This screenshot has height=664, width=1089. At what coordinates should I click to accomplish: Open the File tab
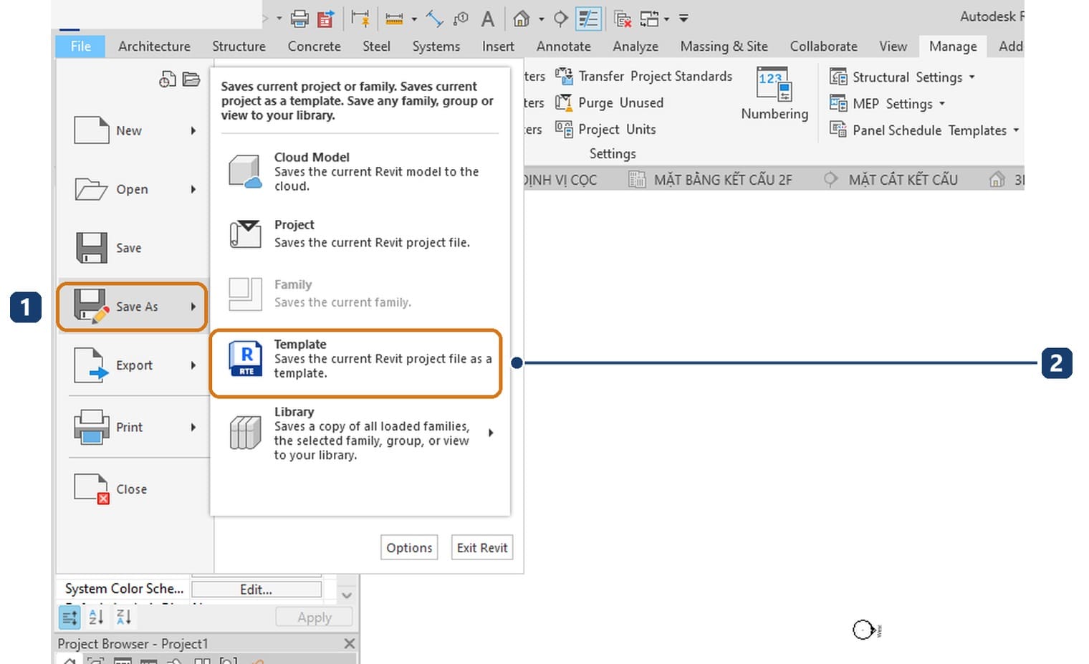pos(80,46)
